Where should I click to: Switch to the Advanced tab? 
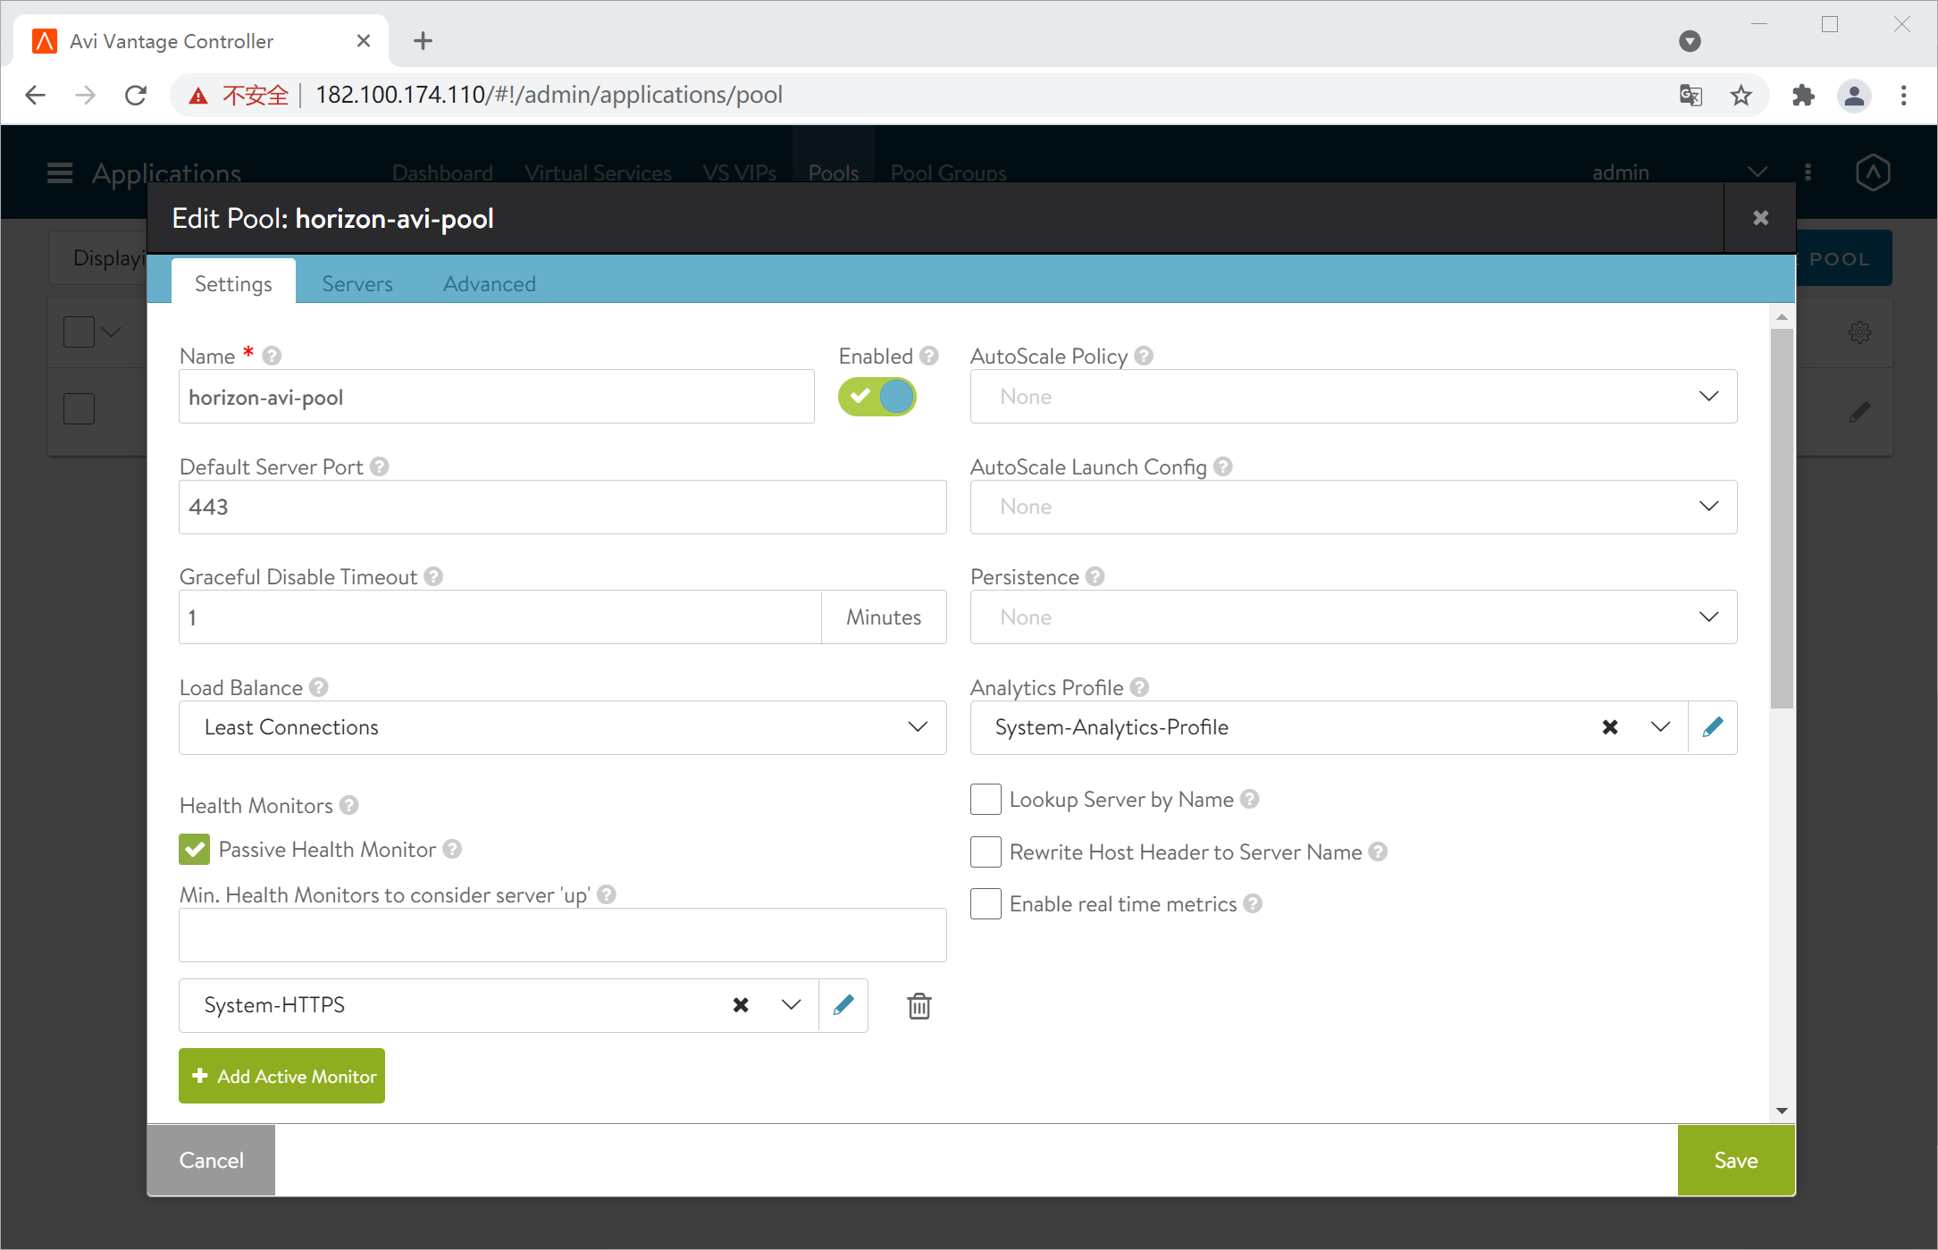coord(489,283)
